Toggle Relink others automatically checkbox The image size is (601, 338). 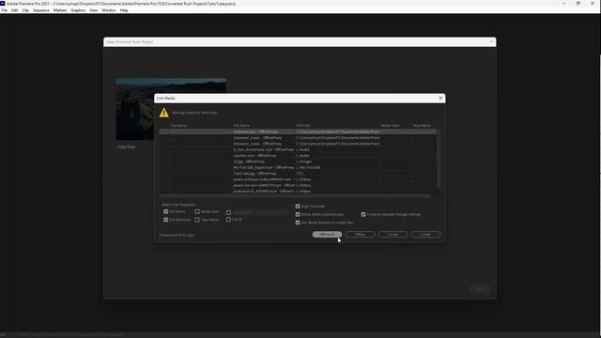(298, 214)
